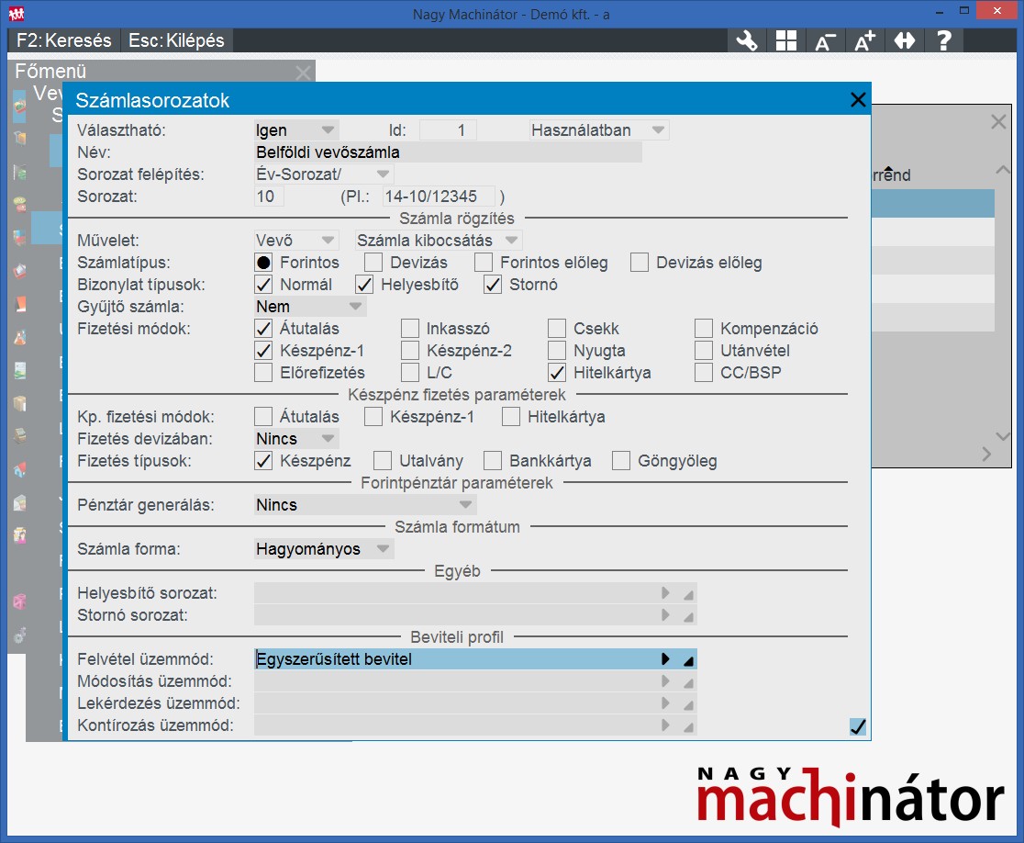
Task: Open the Művelet Vevő dropdown
Action: click(x=295, y=241)
